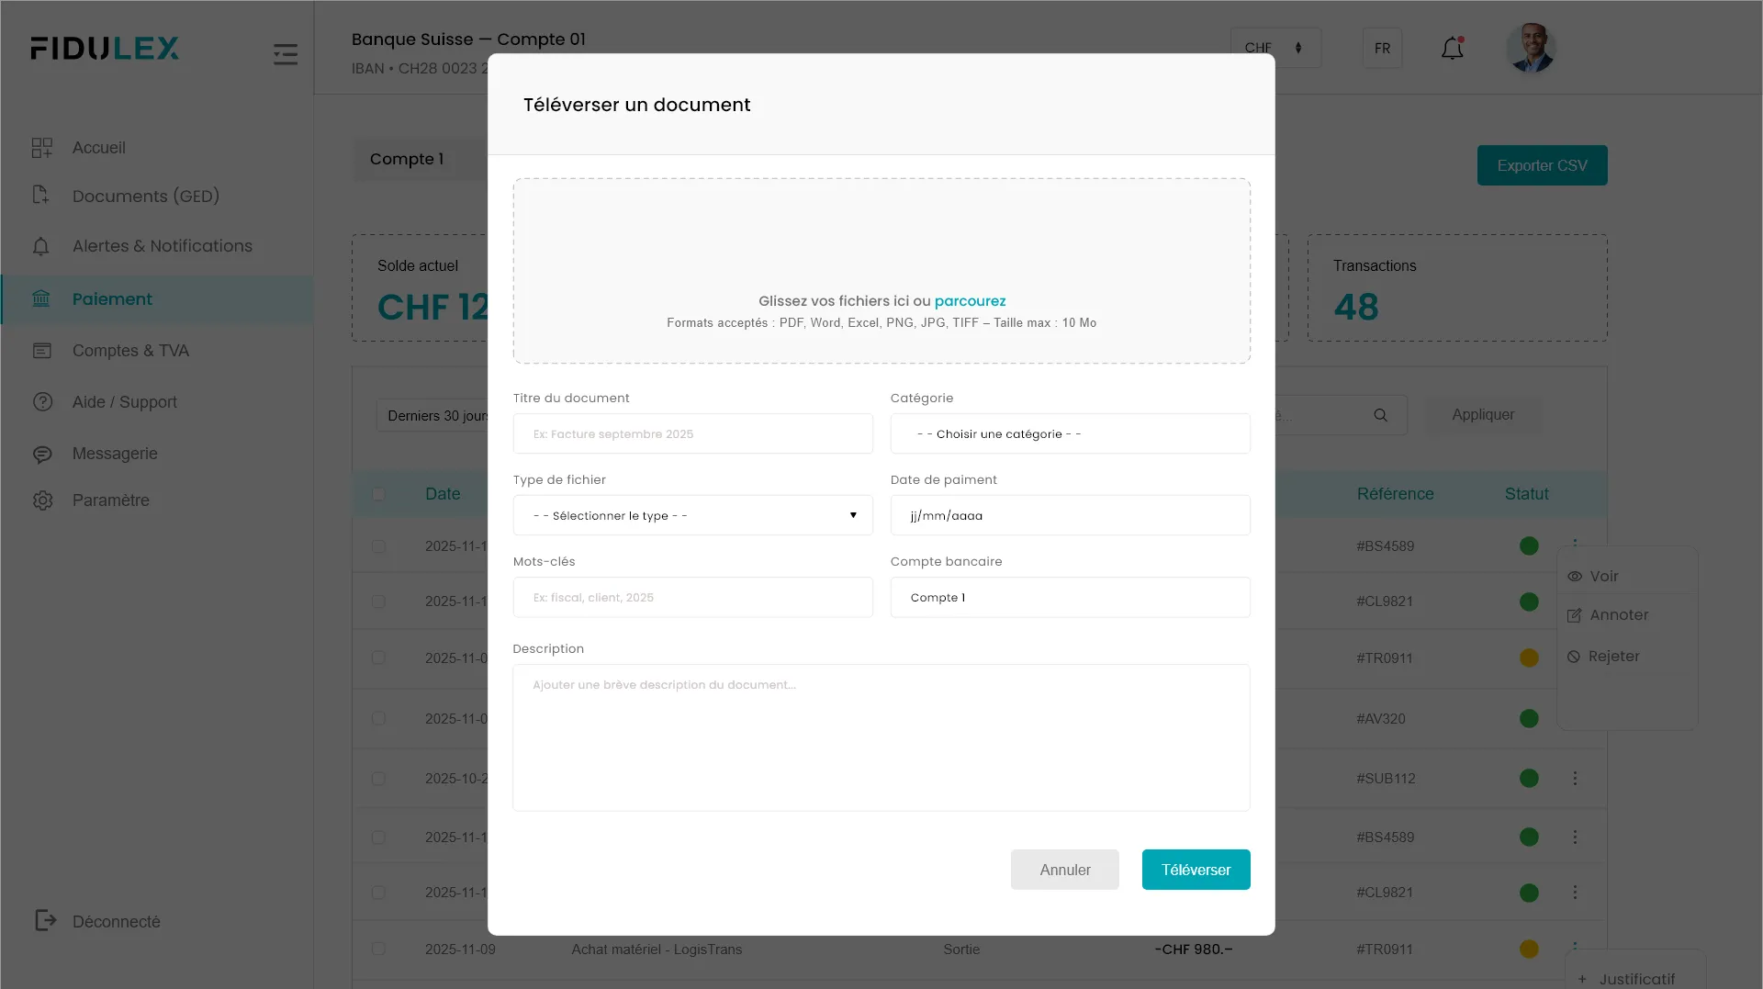Screen dimensions: 1763x989
Task: Click the Titre du document field
Action: coord(692,433)
